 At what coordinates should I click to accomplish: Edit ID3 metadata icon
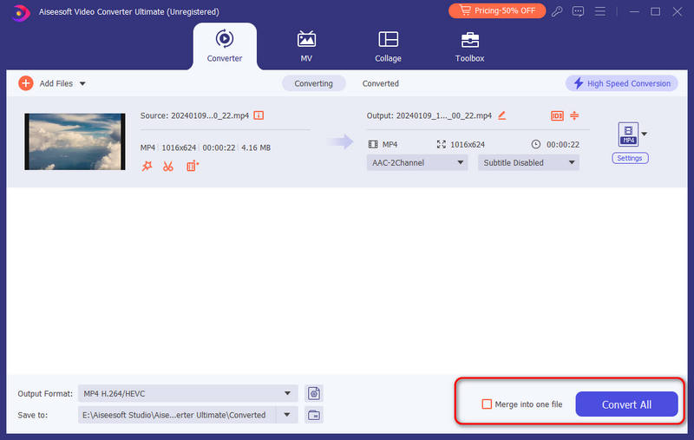(557, 115)
